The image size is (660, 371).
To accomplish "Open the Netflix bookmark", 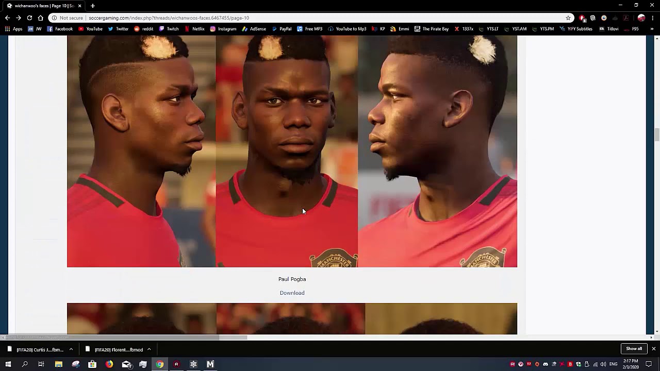I will (194, 29).
